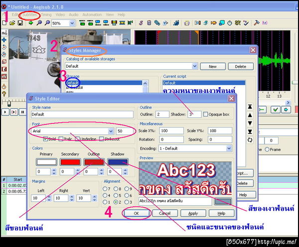The image size is (299, 247).
Task: Open the Attachments paperclip icon
Action: 157,23
